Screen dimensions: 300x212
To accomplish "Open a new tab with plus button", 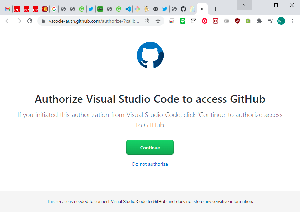I will point(215,9).
